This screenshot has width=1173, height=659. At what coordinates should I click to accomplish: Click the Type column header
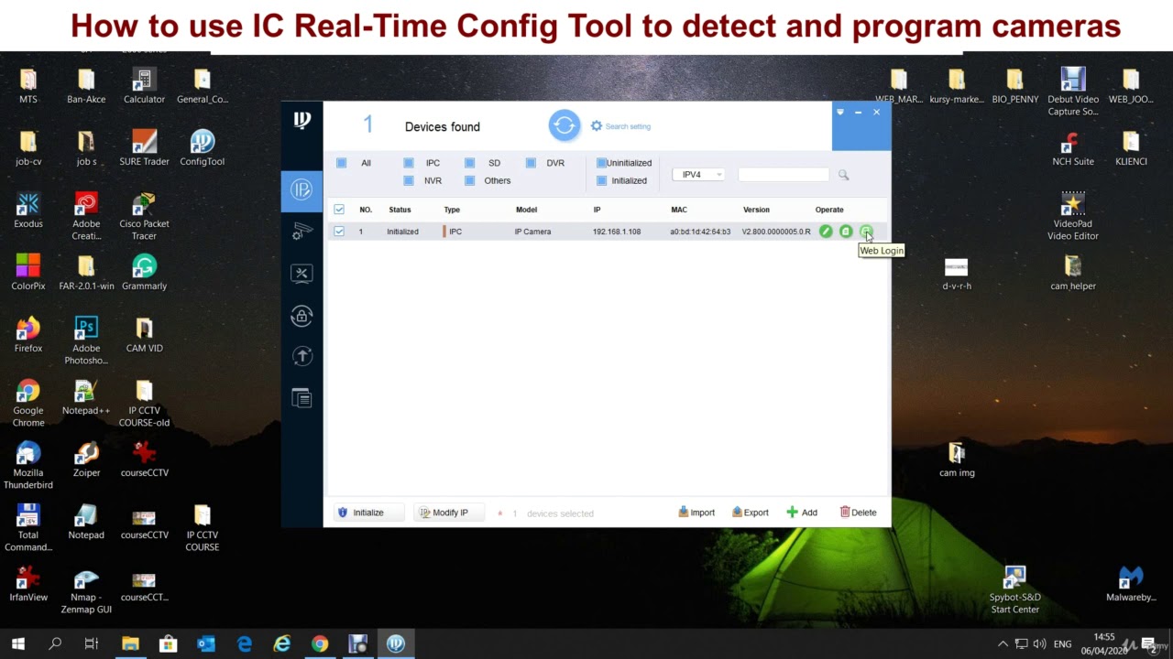click(x=452, y=210)
